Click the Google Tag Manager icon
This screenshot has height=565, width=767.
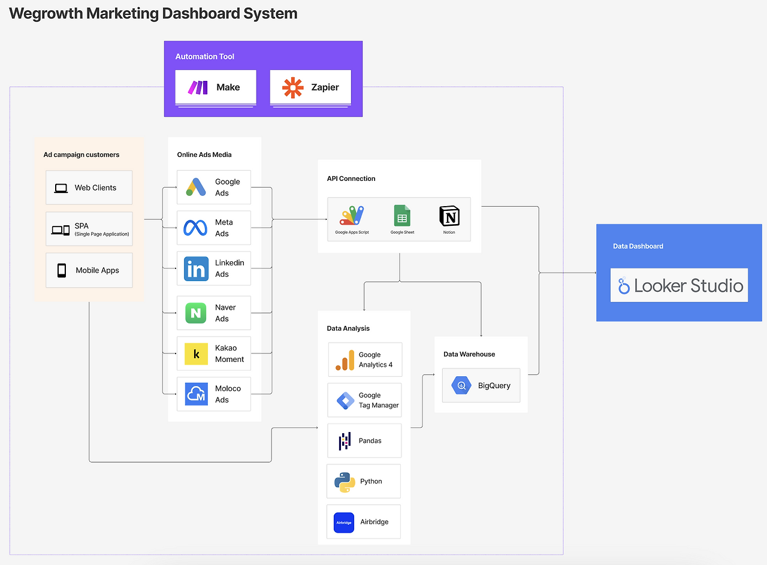coord(345,400)
